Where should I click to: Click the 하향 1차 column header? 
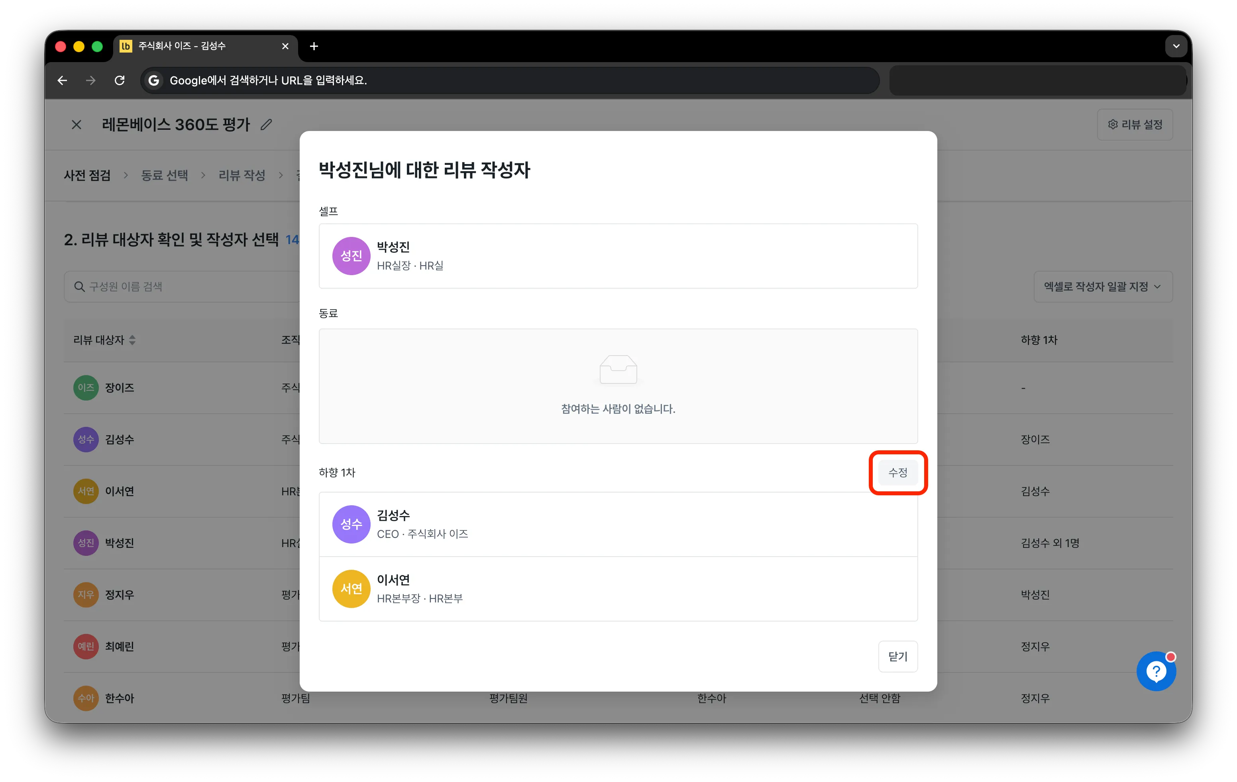coord(1039,340)
